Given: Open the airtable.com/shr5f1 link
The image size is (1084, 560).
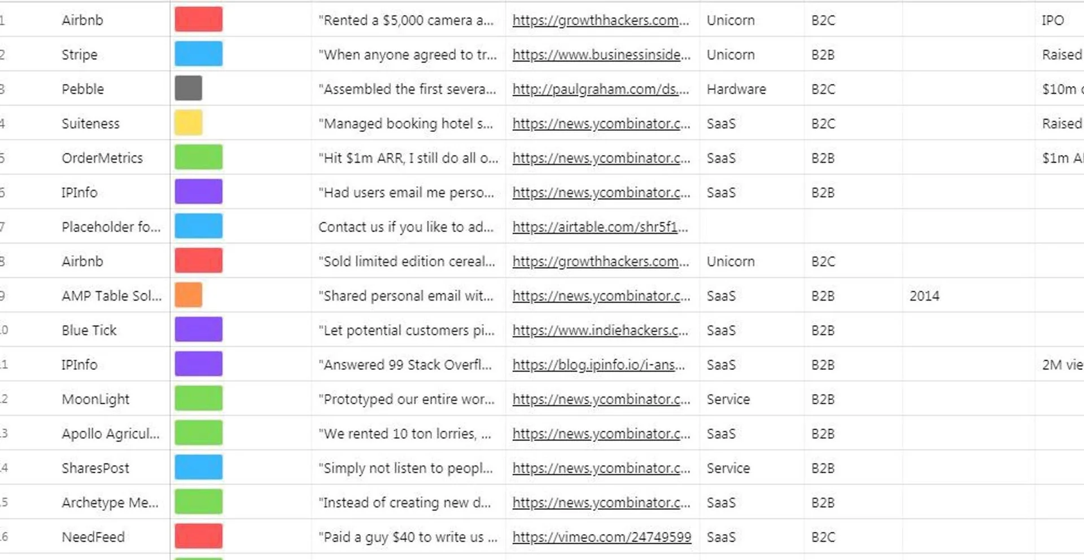Looking at the screenshot, I should pyautogui.click(x=600, y=227).
